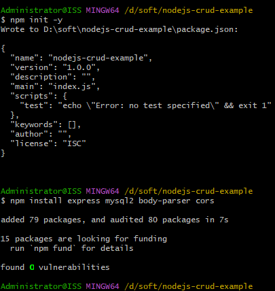Click the "keywords" empty array line
The height and width of the screenshot is (291, 275).
click(x=45, y=124)
